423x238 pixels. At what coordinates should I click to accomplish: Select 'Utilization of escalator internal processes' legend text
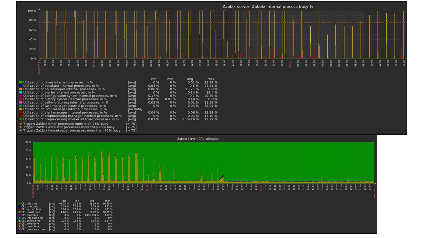[x=61, y=86]
